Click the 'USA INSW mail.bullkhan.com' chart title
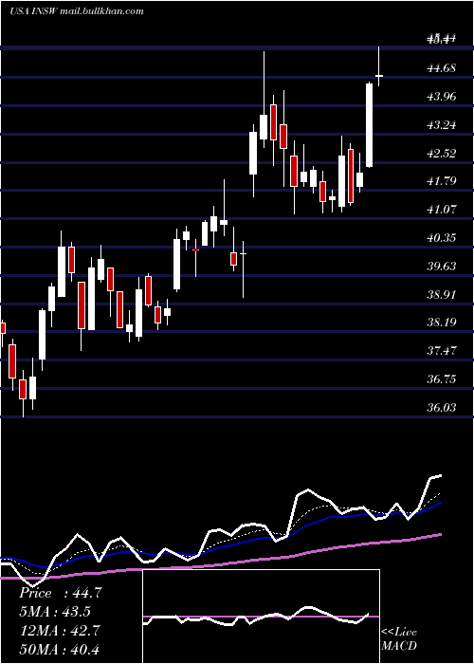 point(77,11)
